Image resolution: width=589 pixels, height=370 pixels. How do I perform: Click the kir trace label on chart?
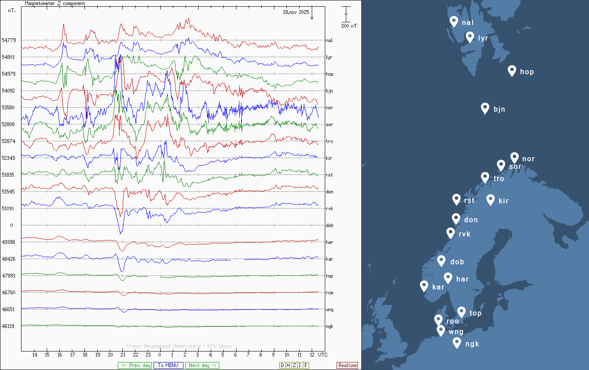(x=329, y=158)
